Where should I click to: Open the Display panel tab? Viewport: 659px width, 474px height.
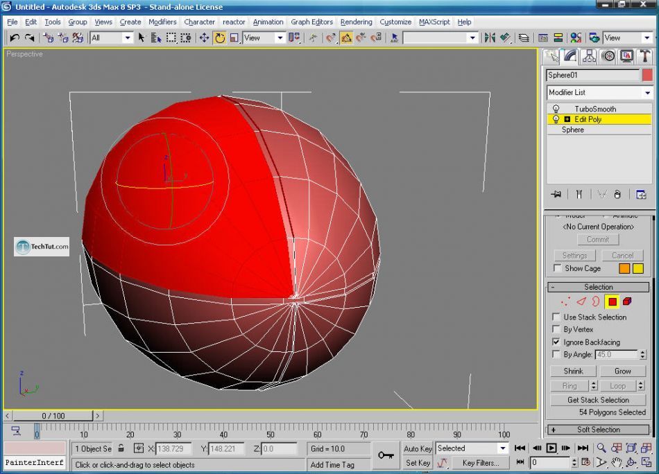tap(626, 56)
